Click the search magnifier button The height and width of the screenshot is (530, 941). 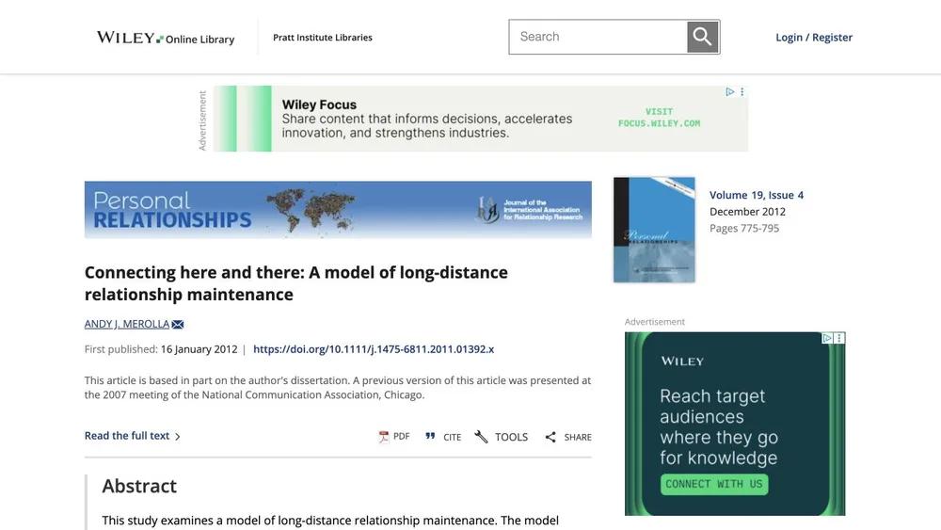(x=703, y=37)
